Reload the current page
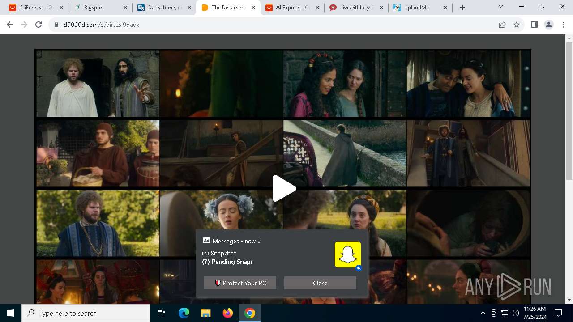 pos(38,25)
